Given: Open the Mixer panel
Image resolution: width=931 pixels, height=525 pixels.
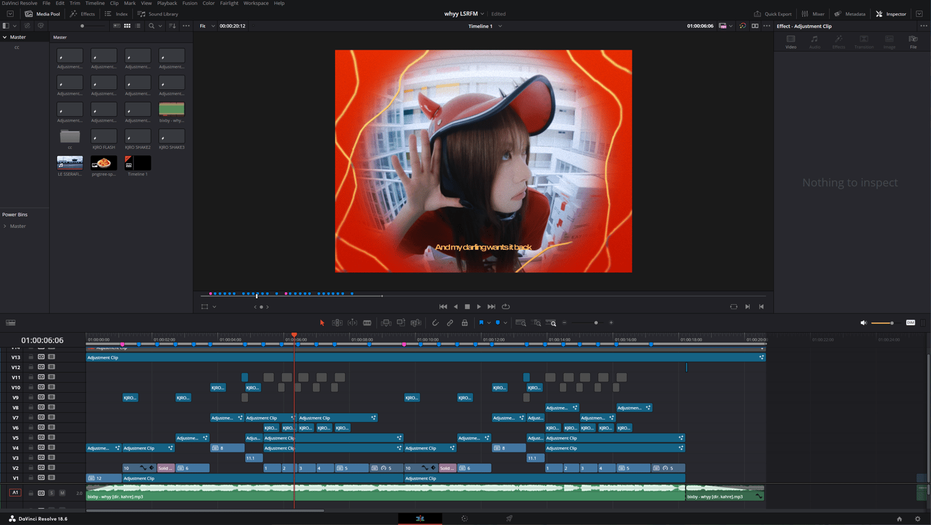Looking at the screenshot, I should (x=813, y=14).
